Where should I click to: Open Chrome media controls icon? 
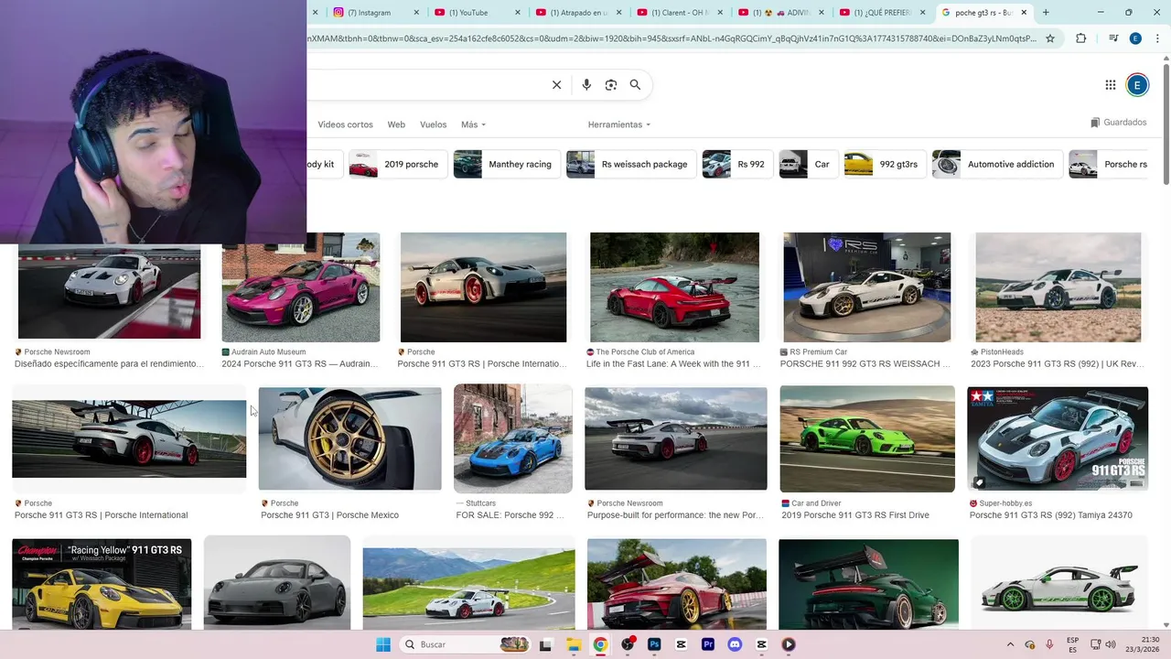pos(1113,38)
